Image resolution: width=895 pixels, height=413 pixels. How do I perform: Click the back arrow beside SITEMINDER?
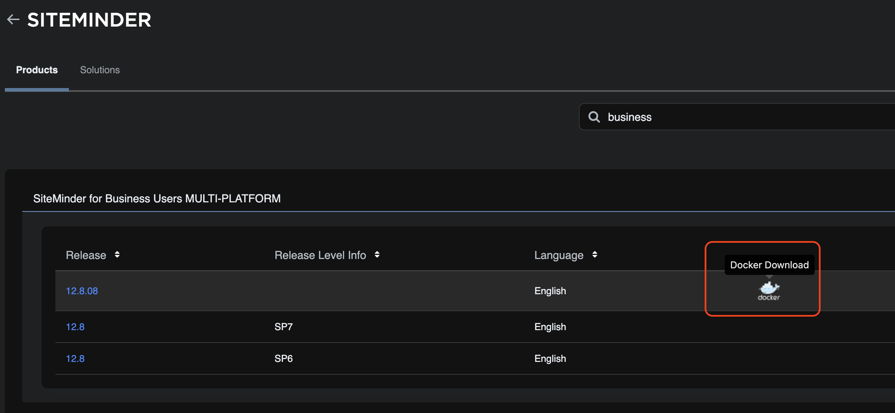click(13, 19)
